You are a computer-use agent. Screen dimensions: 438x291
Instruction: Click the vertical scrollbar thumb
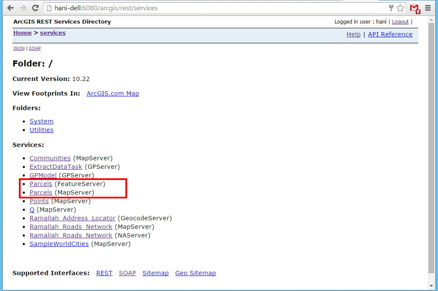pos(432,148)
